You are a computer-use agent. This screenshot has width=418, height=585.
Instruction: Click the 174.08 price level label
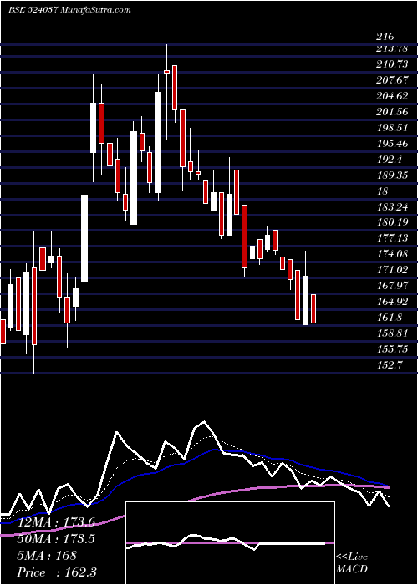392,254
